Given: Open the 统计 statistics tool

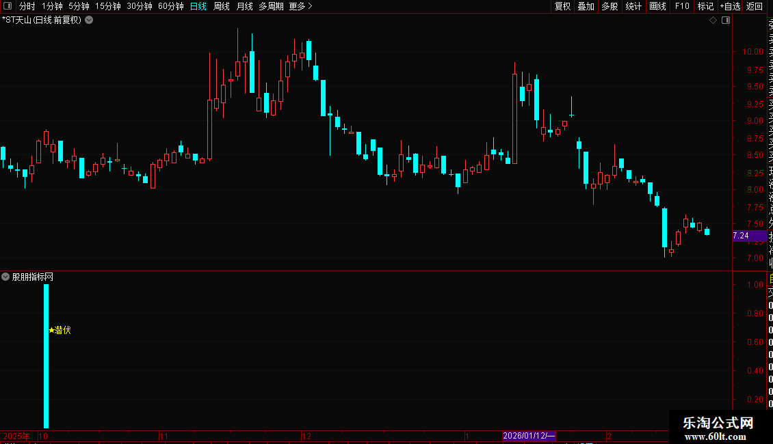Looking at the screenshot, I should (633, 6).
